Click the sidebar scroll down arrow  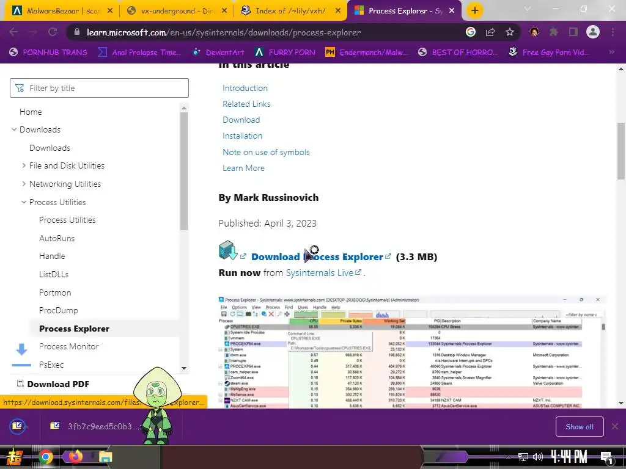point(184,368)
